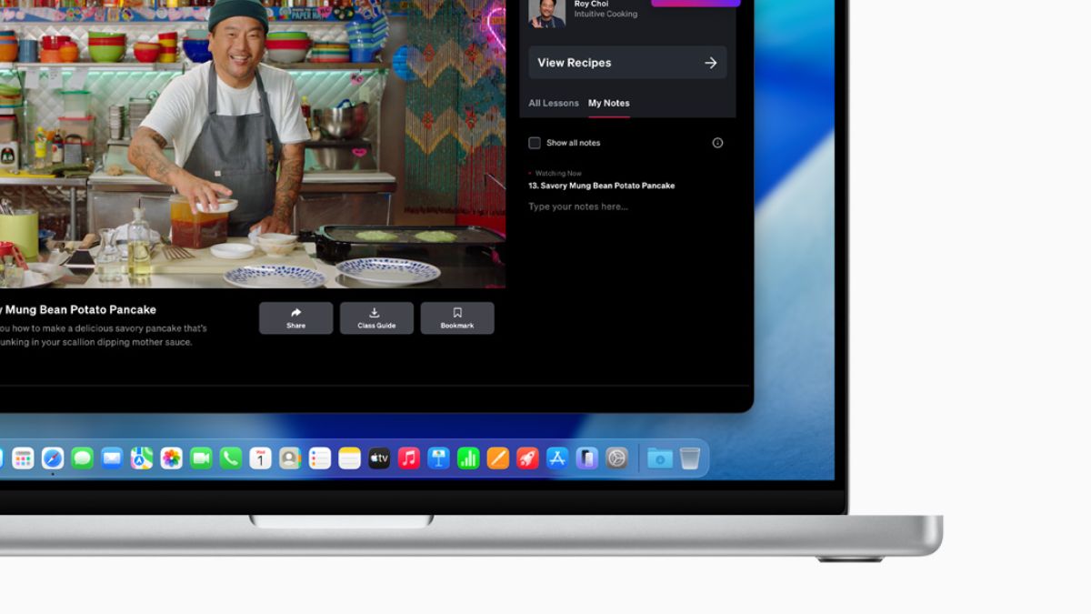
Task: Launch Maps from the Dock
Action: coord(142,458)
